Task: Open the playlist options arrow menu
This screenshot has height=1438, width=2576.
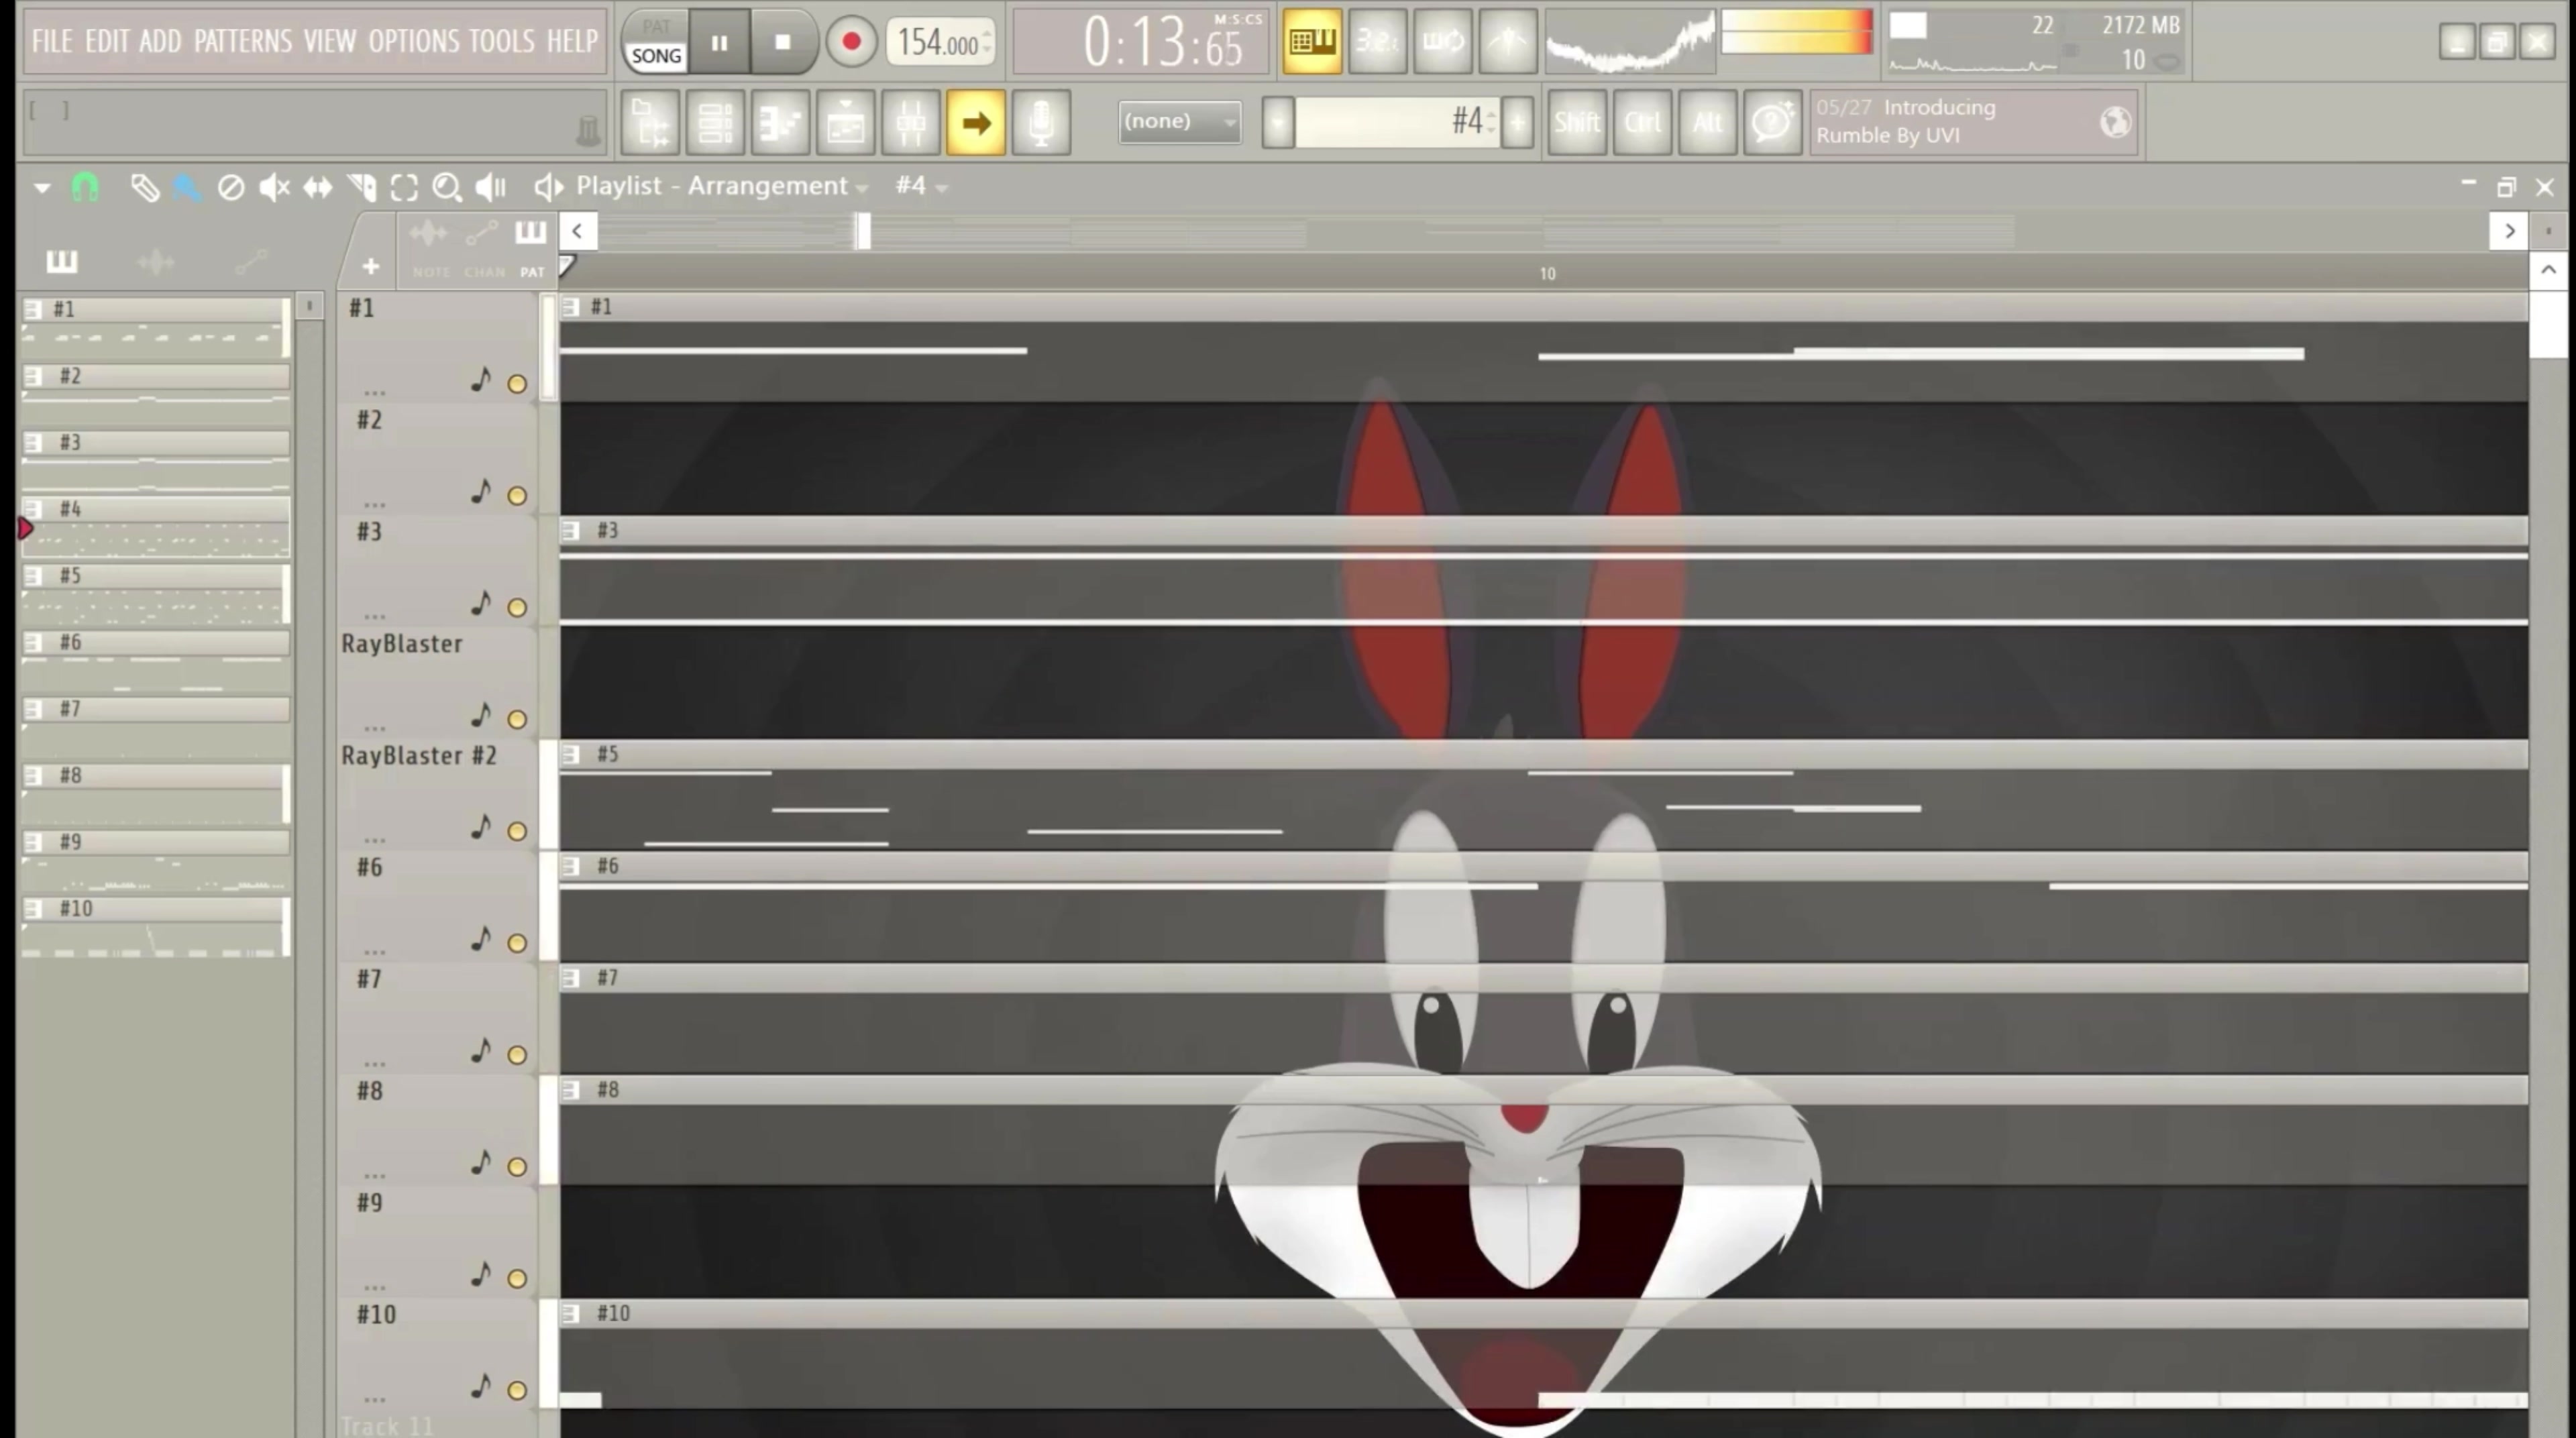Action: tap(42, 187)
